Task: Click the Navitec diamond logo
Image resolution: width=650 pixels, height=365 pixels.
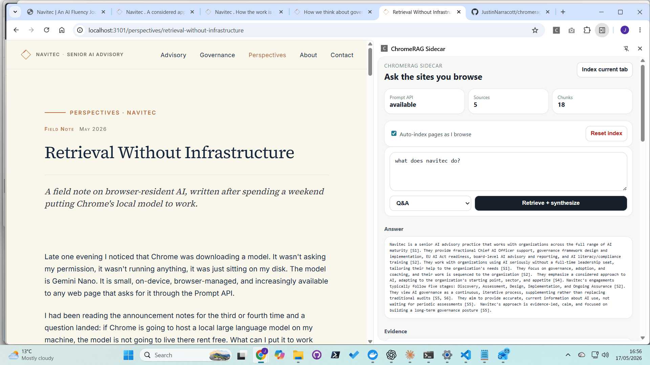Action: point(26,54)
